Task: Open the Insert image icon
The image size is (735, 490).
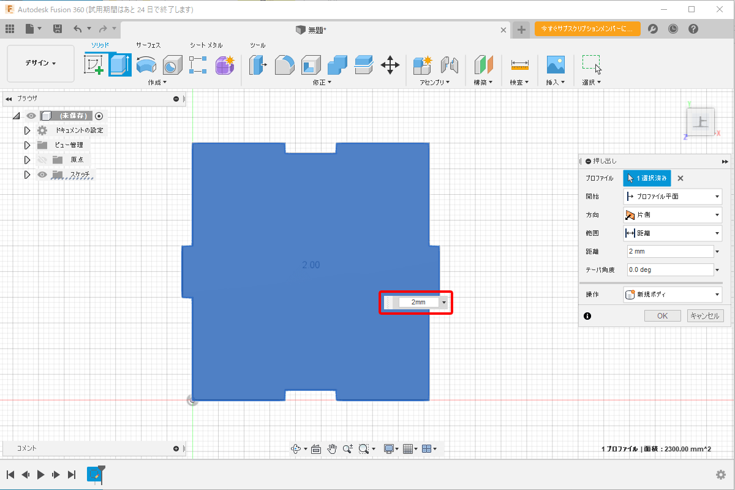Action: point(556,64)
